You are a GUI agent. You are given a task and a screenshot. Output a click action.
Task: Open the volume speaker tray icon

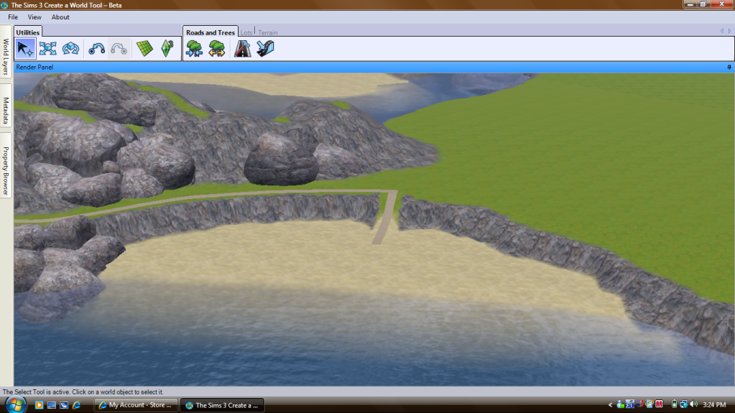point(694,404)
